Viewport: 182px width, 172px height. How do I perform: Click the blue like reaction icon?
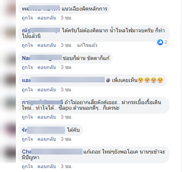point(160,42)
